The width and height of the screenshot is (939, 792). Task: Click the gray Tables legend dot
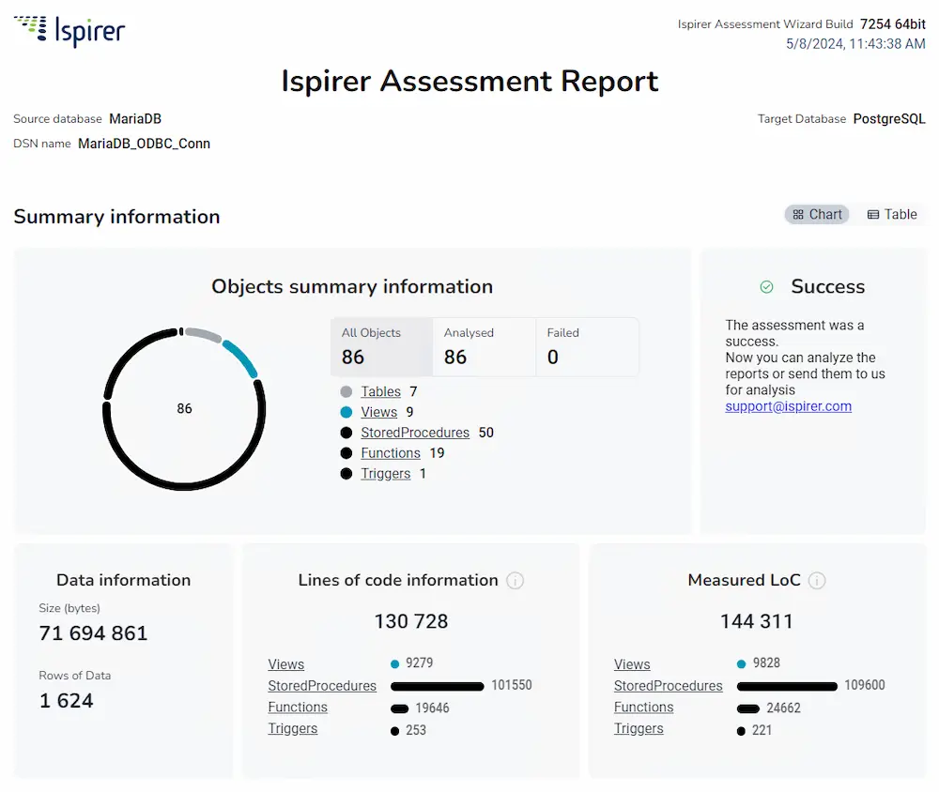[346, 391]
